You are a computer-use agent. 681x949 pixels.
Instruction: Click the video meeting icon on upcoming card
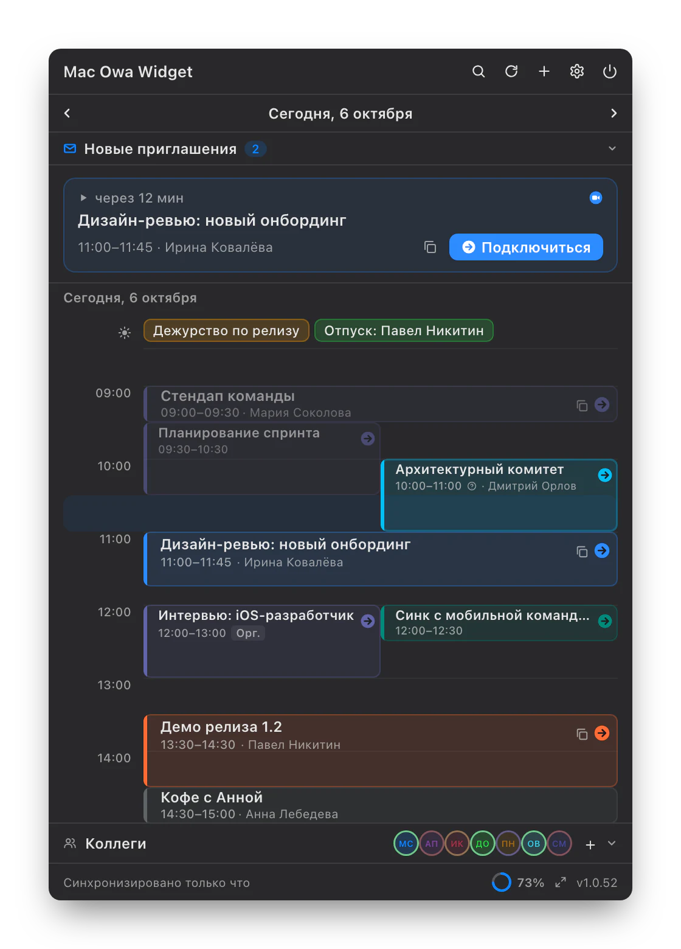[x=596, y=198]
